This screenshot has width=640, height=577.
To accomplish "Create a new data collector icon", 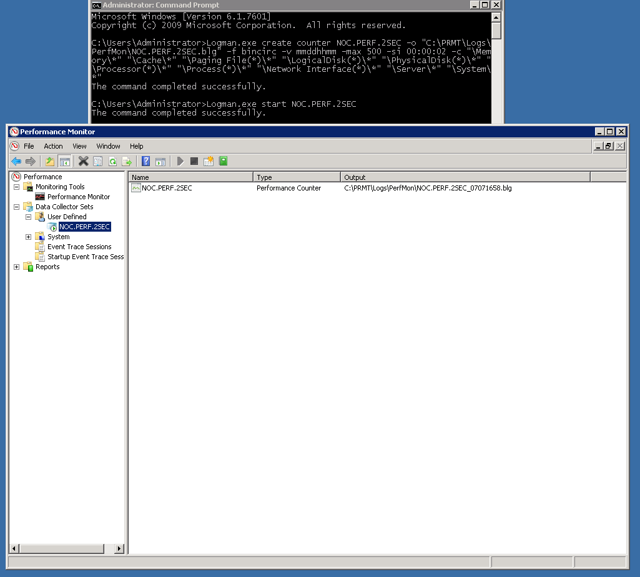I will coord(209,161).
